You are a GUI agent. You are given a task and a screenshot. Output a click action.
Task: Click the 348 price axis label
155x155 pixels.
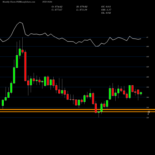[148, 108]
